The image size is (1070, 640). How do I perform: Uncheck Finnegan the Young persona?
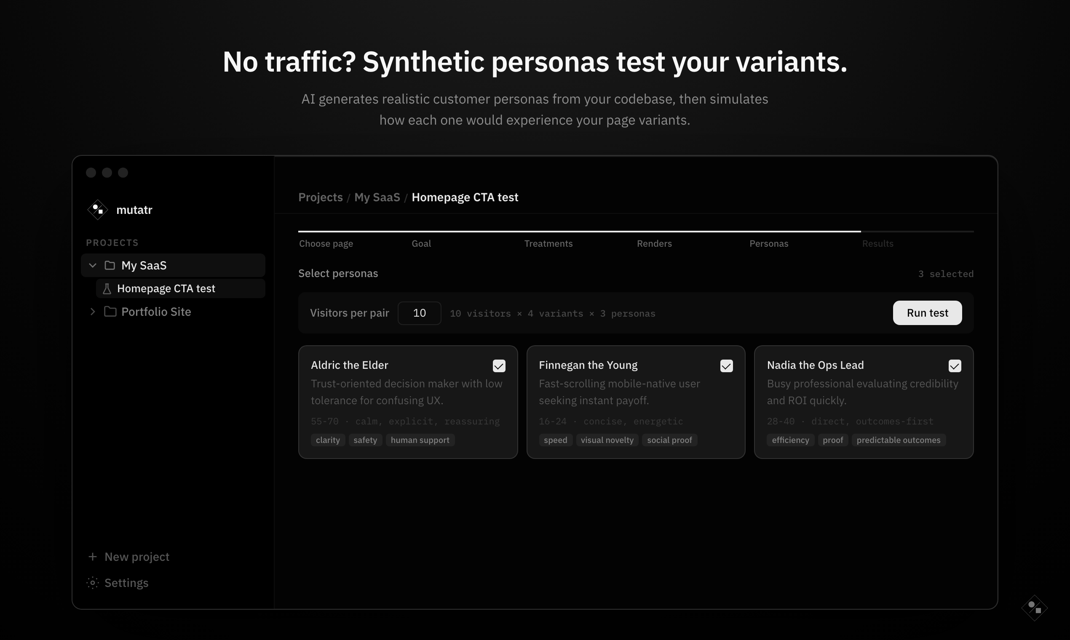tap(727, 365)
